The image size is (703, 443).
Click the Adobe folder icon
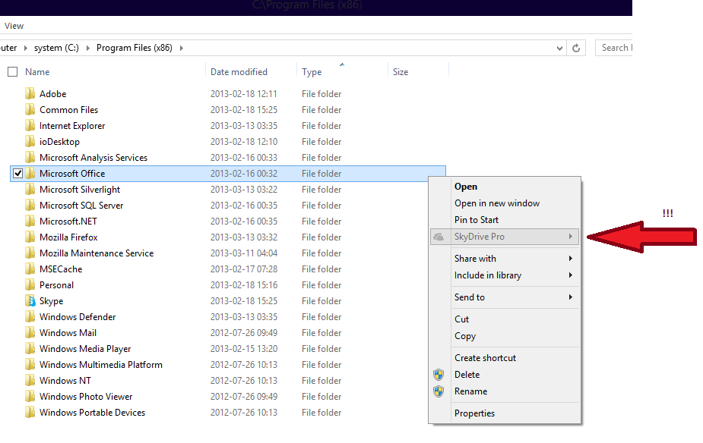[30, 94]
